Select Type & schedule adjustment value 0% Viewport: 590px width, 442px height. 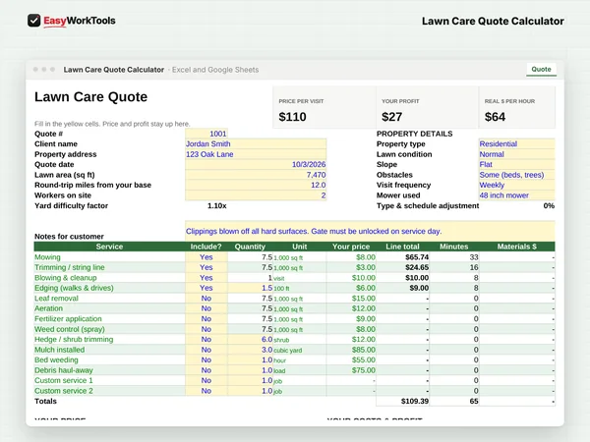[x=549, y=205]
